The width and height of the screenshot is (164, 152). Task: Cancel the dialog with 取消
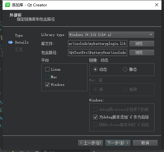tap(145, 143)
